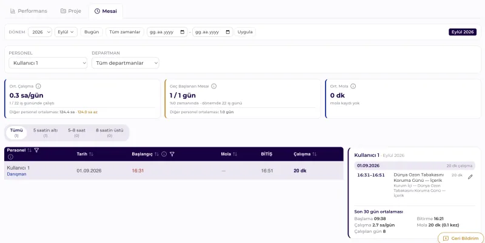The width and height of the screenshot is (485, 243).
Task: Click the Uygula button
Action: (245, 32)
